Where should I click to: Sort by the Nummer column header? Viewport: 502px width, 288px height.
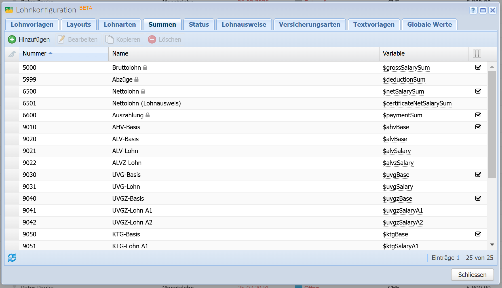(x=35, y=54)
